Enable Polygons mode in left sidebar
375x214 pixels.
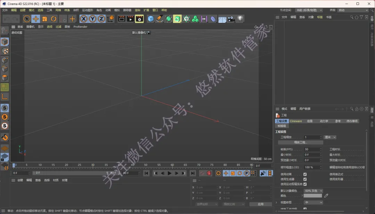pyautogui.click(x=5, y=78)
